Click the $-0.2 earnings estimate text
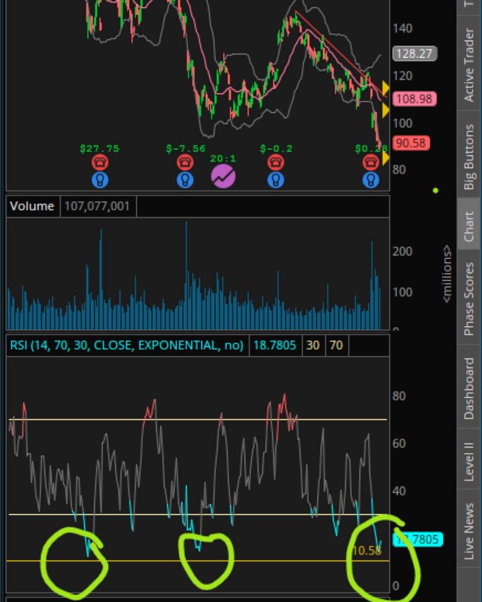The height and width of the screenshot is (602, 482). click(276, 148)
